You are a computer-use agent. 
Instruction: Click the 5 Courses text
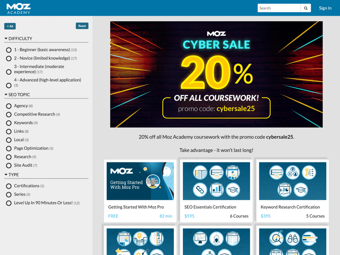pyautogui.click(x=315, y=216)
